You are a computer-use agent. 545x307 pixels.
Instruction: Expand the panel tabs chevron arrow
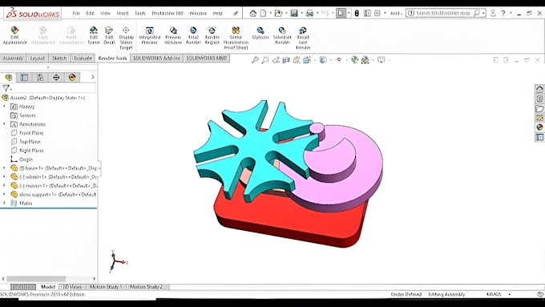(92, 77)
